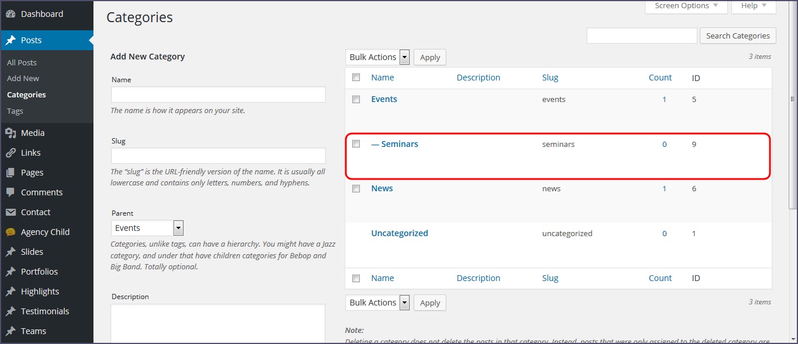
Task: Click the Agency Child theme icon
Action: click(11, 232)
